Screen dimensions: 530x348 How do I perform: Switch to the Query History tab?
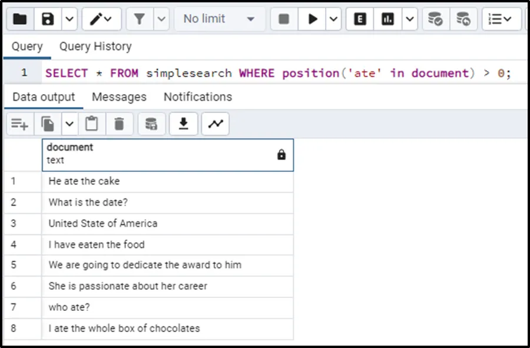pos(95,47)
